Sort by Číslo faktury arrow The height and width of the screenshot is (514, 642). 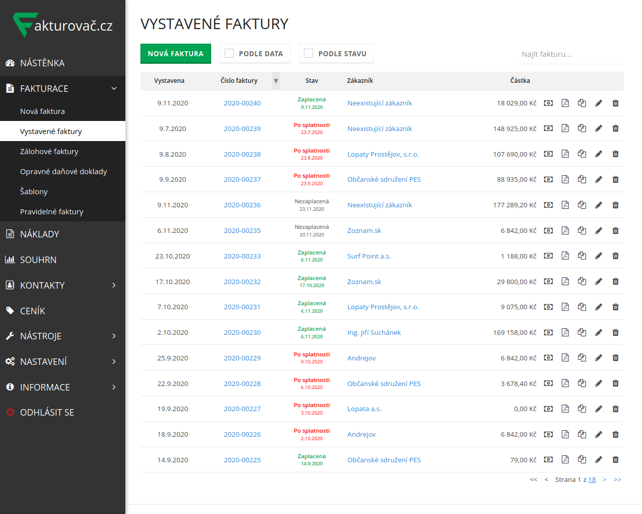pos(276,81)
